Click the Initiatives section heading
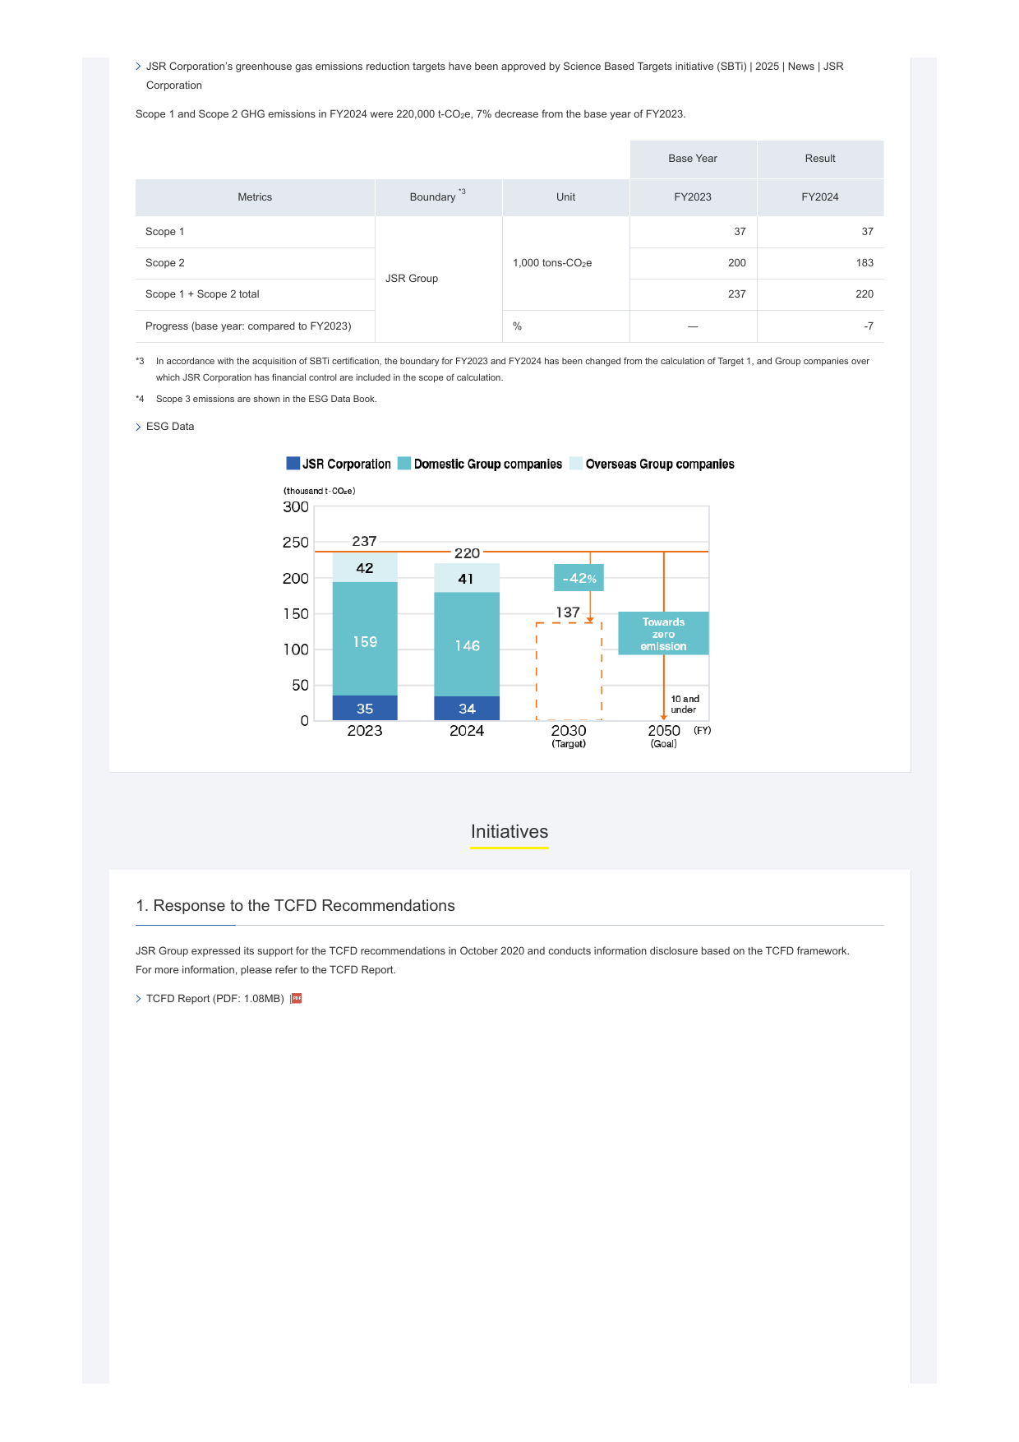This screenshot has height=1442, width=1019. [x=509, y=832]
